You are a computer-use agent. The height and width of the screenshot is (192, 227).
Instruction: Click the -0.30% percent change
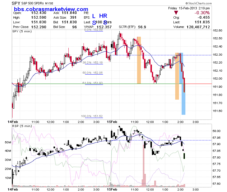pos(202,13)
